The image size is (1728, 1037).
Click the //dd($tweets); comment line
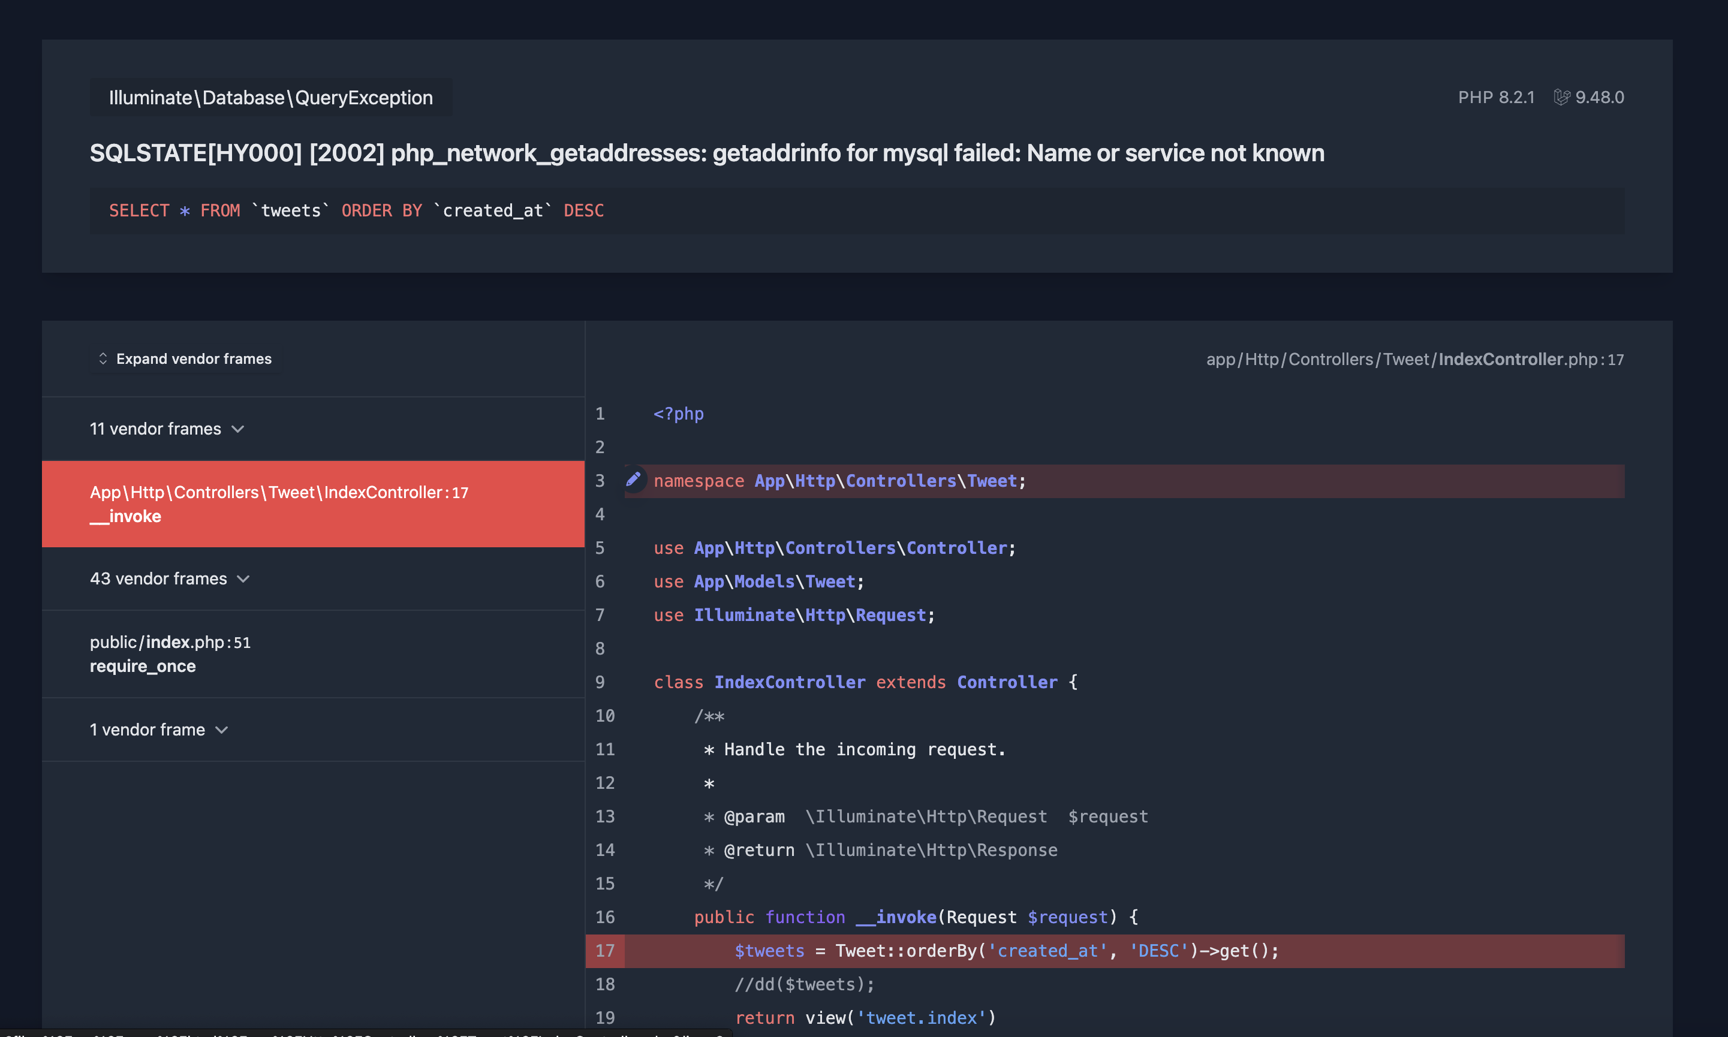[x=804, y=984]
